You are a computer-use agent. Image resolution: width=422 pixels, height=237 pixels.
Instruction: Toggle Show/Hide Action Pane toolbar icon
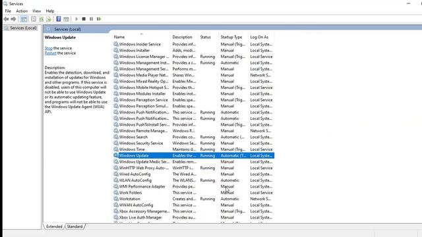coord(66,19)
